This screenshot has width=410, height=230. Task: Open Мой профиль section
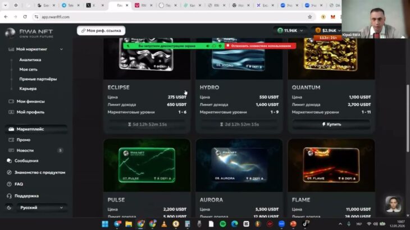[30, 112]
